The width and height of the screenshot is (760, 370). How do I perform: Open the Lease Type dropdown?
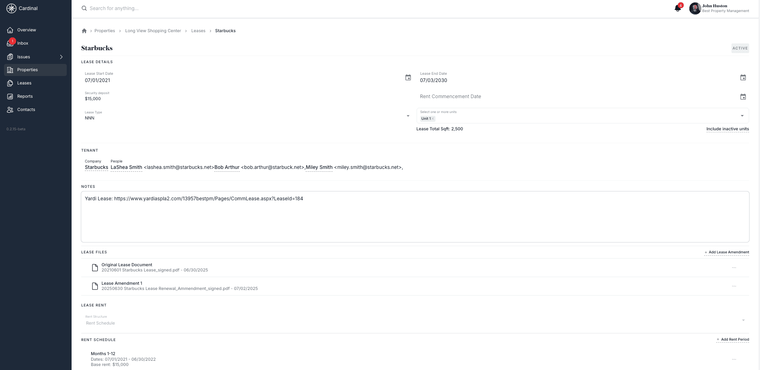point(408,116)
